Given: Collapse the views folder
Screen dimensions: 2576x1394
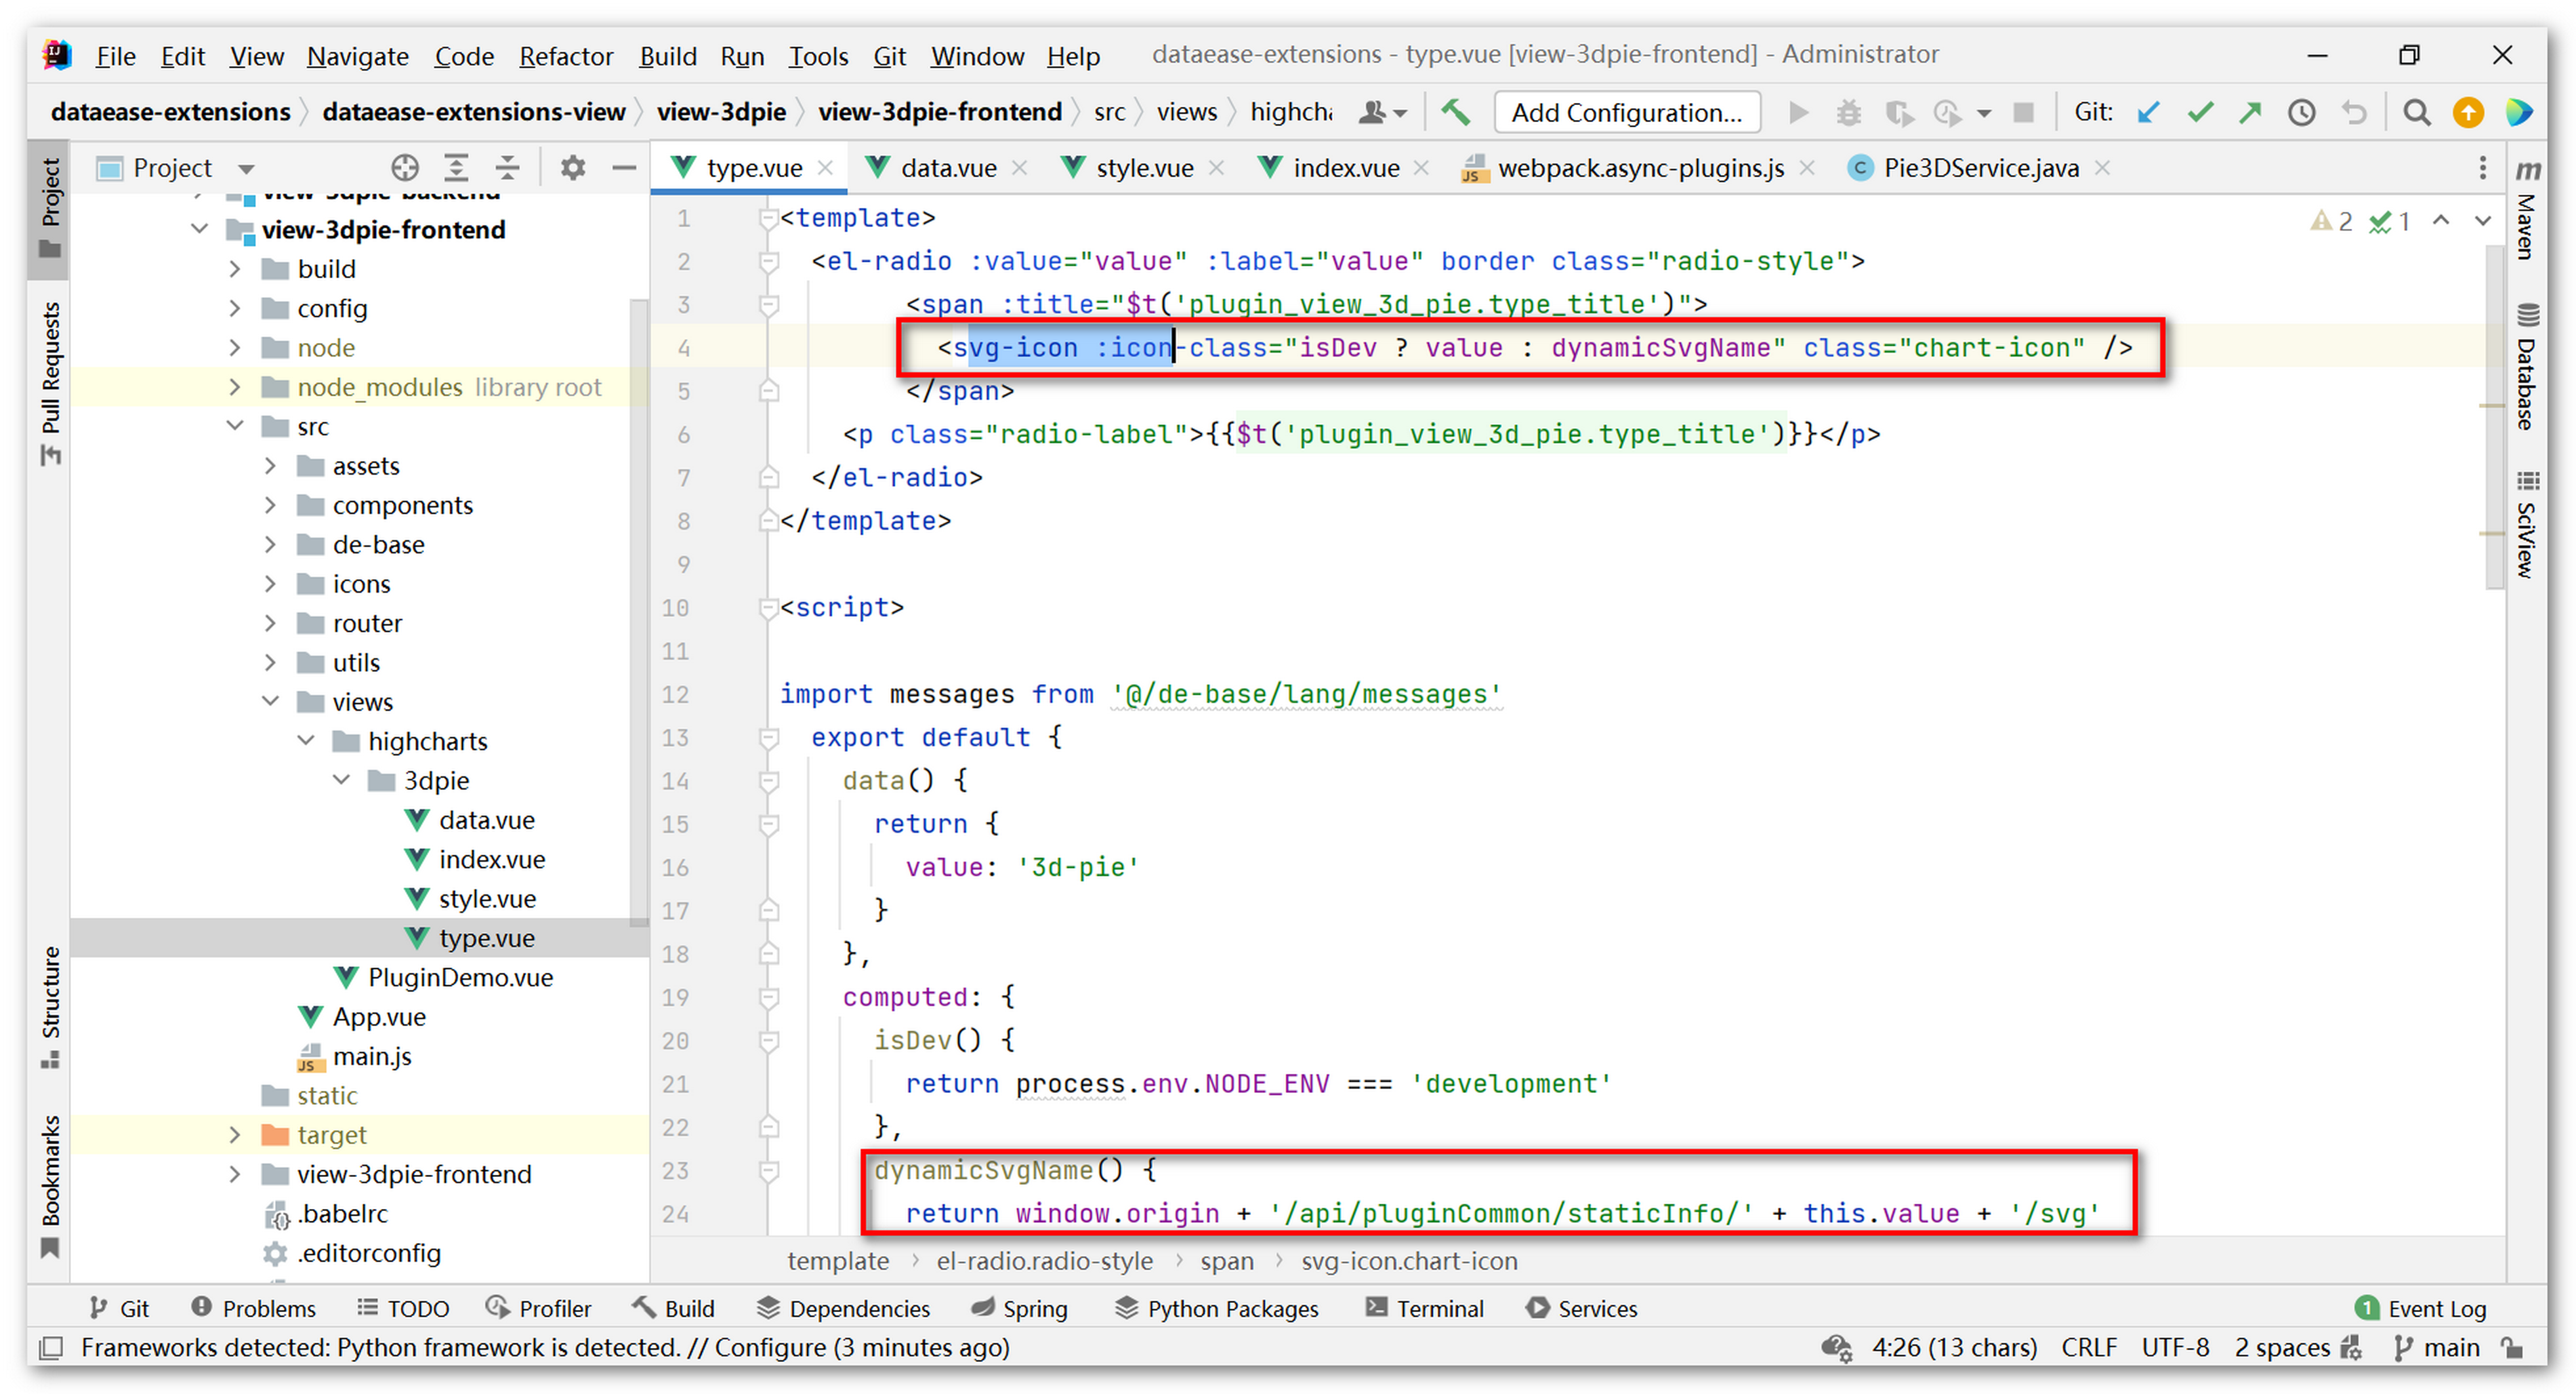Looking at the screenshot, I should coord(270,700).
